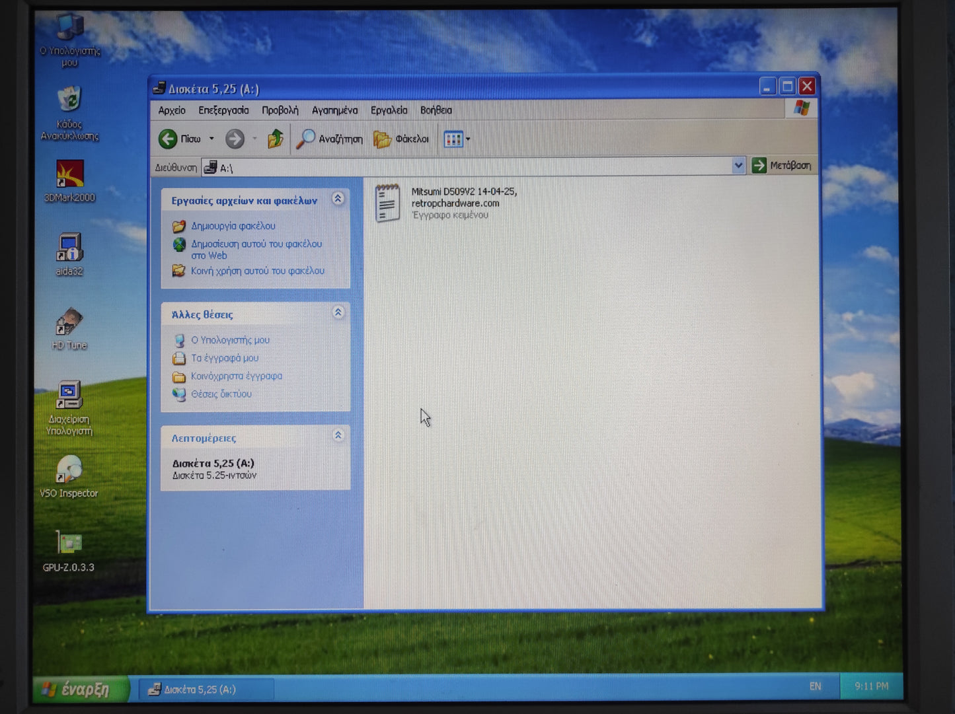Toggle the Folders pane toolbar button
The image size is (955, 714).
point(401,139)
